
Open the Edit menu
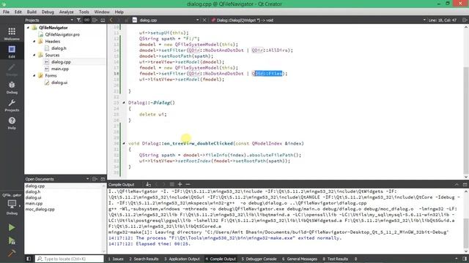tap(18, 12)
